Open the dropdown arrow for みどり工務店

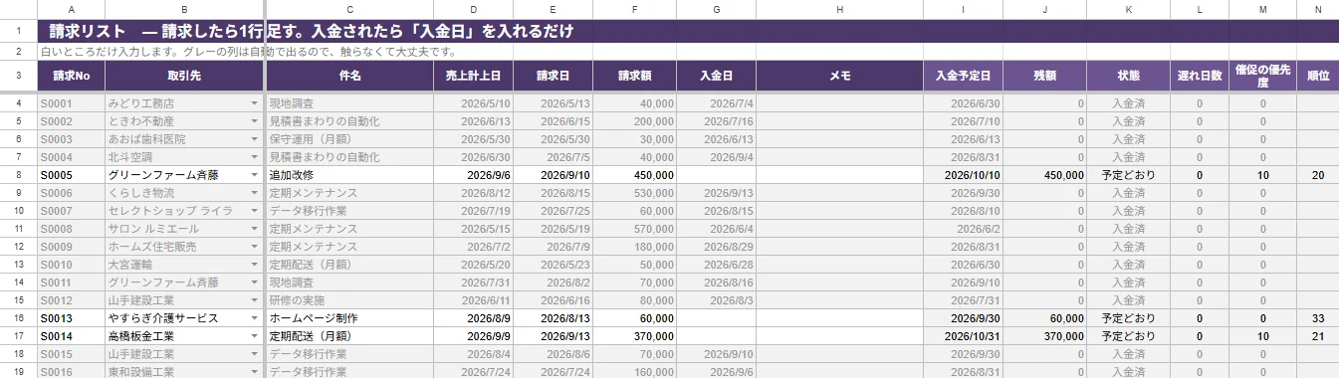click(x=255, y=102)
